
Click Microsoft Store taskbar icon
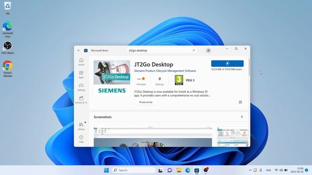196,170
